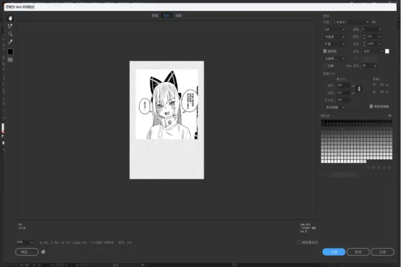The height and width of the screenshot is (267, 401).
Task: Open the lossy slider arrow
Action: pyautogui.click(x=380, y=29)
